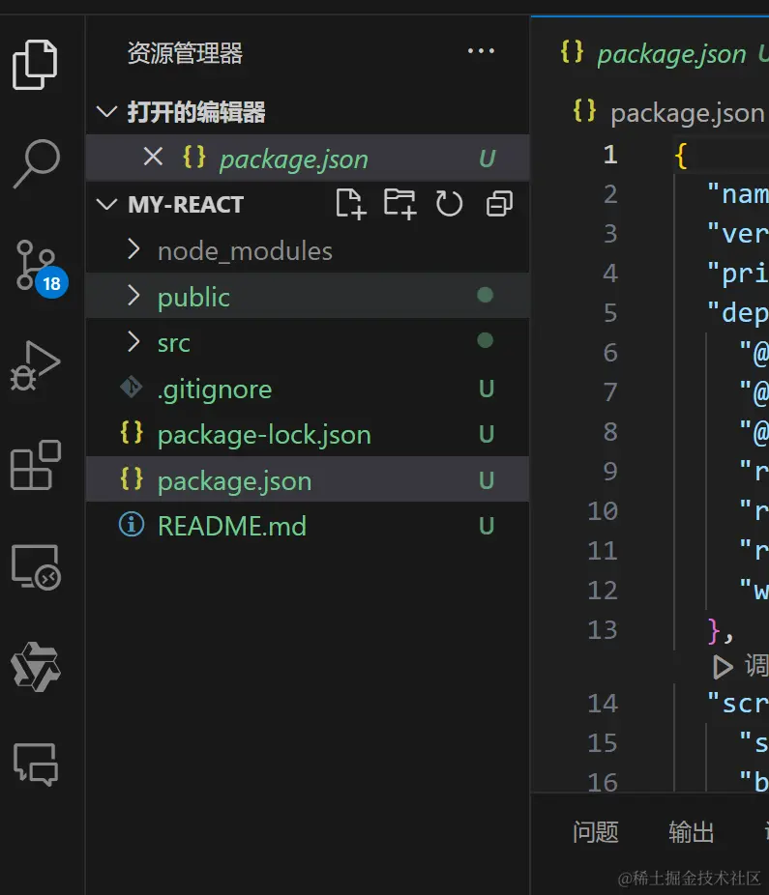This screenshot has width=769, height=895.
Task: Open more actions menu in 资源管理器 header
Action: coord(481,51)
